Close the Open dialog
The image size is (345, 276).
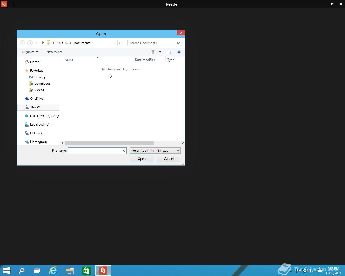181,33
